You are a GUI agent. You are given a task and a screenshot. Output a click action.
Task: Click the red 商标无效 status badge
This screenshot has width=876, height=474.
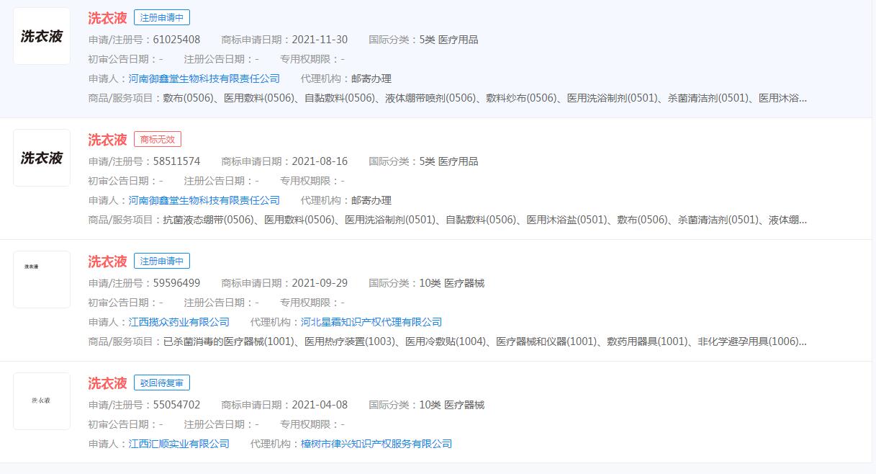pyautogui.click(x=157, y=140)
